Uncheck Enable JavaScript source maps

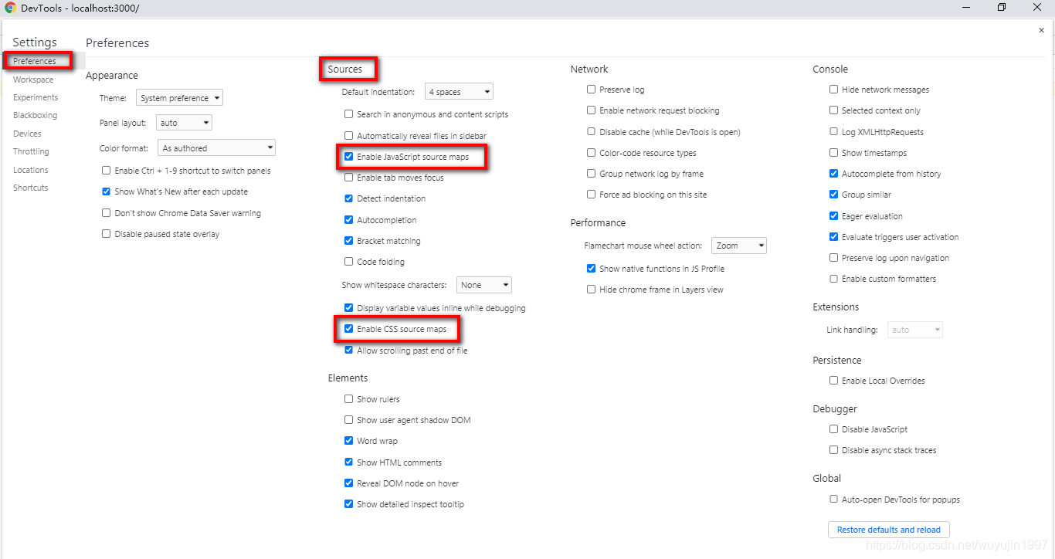(348, 157)
